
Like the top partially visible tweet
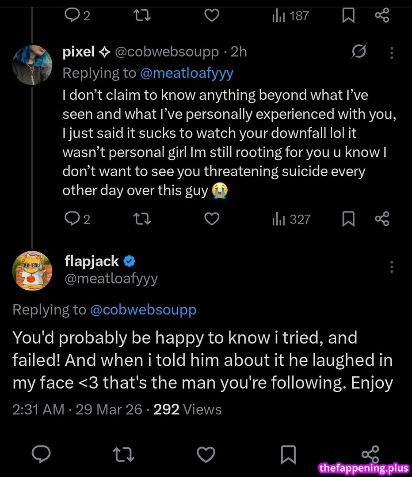point(212,16)
